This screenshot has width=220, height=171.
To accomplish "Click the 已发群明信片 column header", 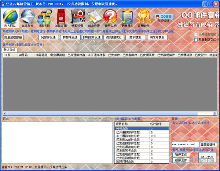I will [166, 55].
